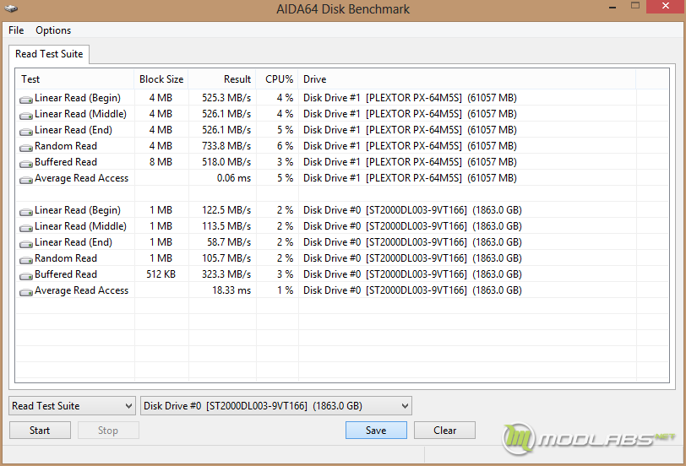
Task: Close the AIDA64 Disk Benchmark window
Action: coord(666,6)
